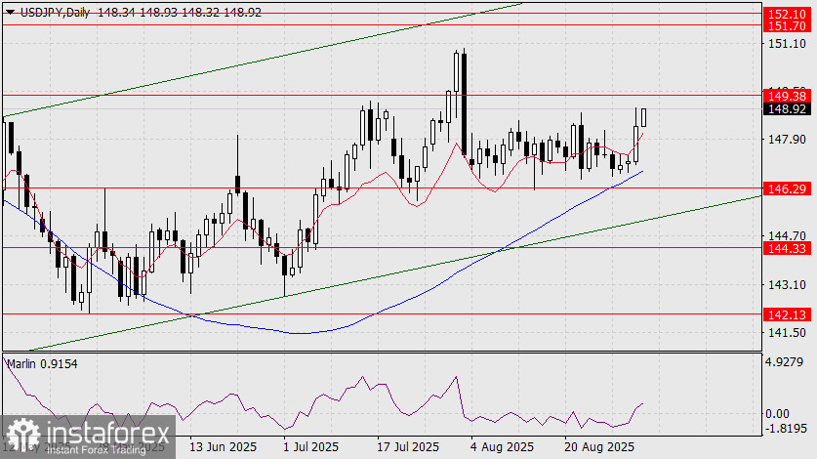Select the 146.29 support level label

pyautogui.click(x=787, y=188)
